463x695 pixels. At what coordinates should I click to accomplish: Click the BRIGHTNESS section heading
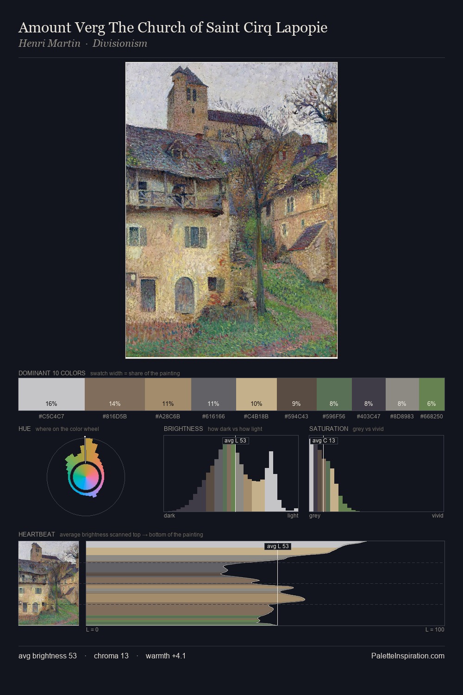pyautogui.click(x=183, y=429)
